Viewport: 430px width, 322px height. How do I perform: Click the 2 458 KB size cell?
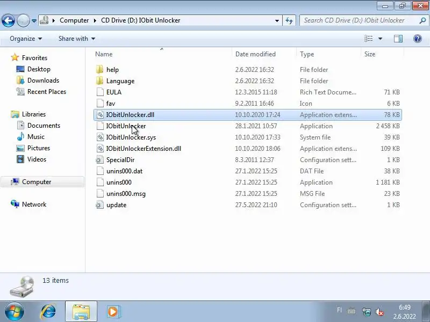(x=388, y=126)
